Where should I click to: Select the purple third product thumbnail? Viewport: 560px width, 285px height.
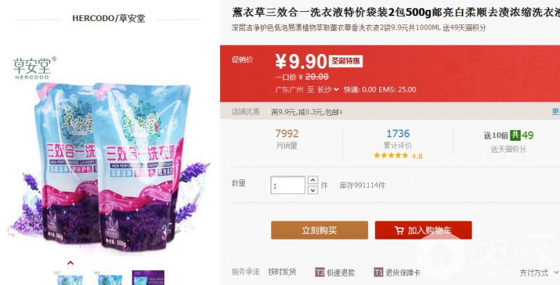[148, 278]
